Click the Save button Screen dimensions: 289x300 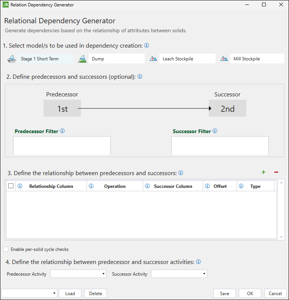click(225, 293)
